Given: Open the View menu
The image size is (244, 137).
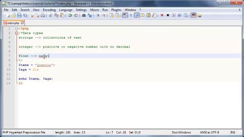Looking at the screenshot, I should 36,10.
